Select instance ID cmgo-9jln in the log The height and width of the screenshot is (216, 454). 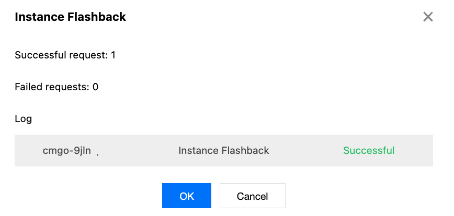67,151
